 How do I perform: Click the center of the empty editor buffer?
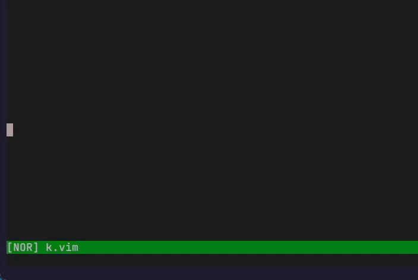(x=212, y=120)
